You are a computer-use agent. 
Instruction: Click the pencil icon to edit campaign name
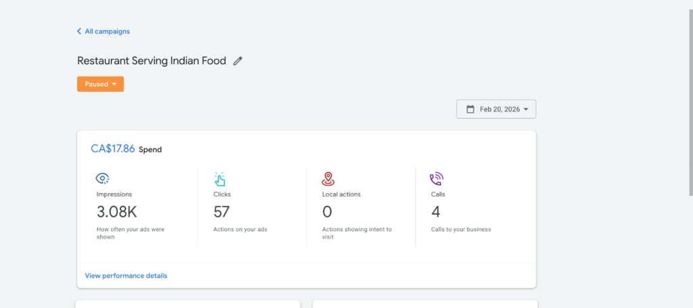238,61
